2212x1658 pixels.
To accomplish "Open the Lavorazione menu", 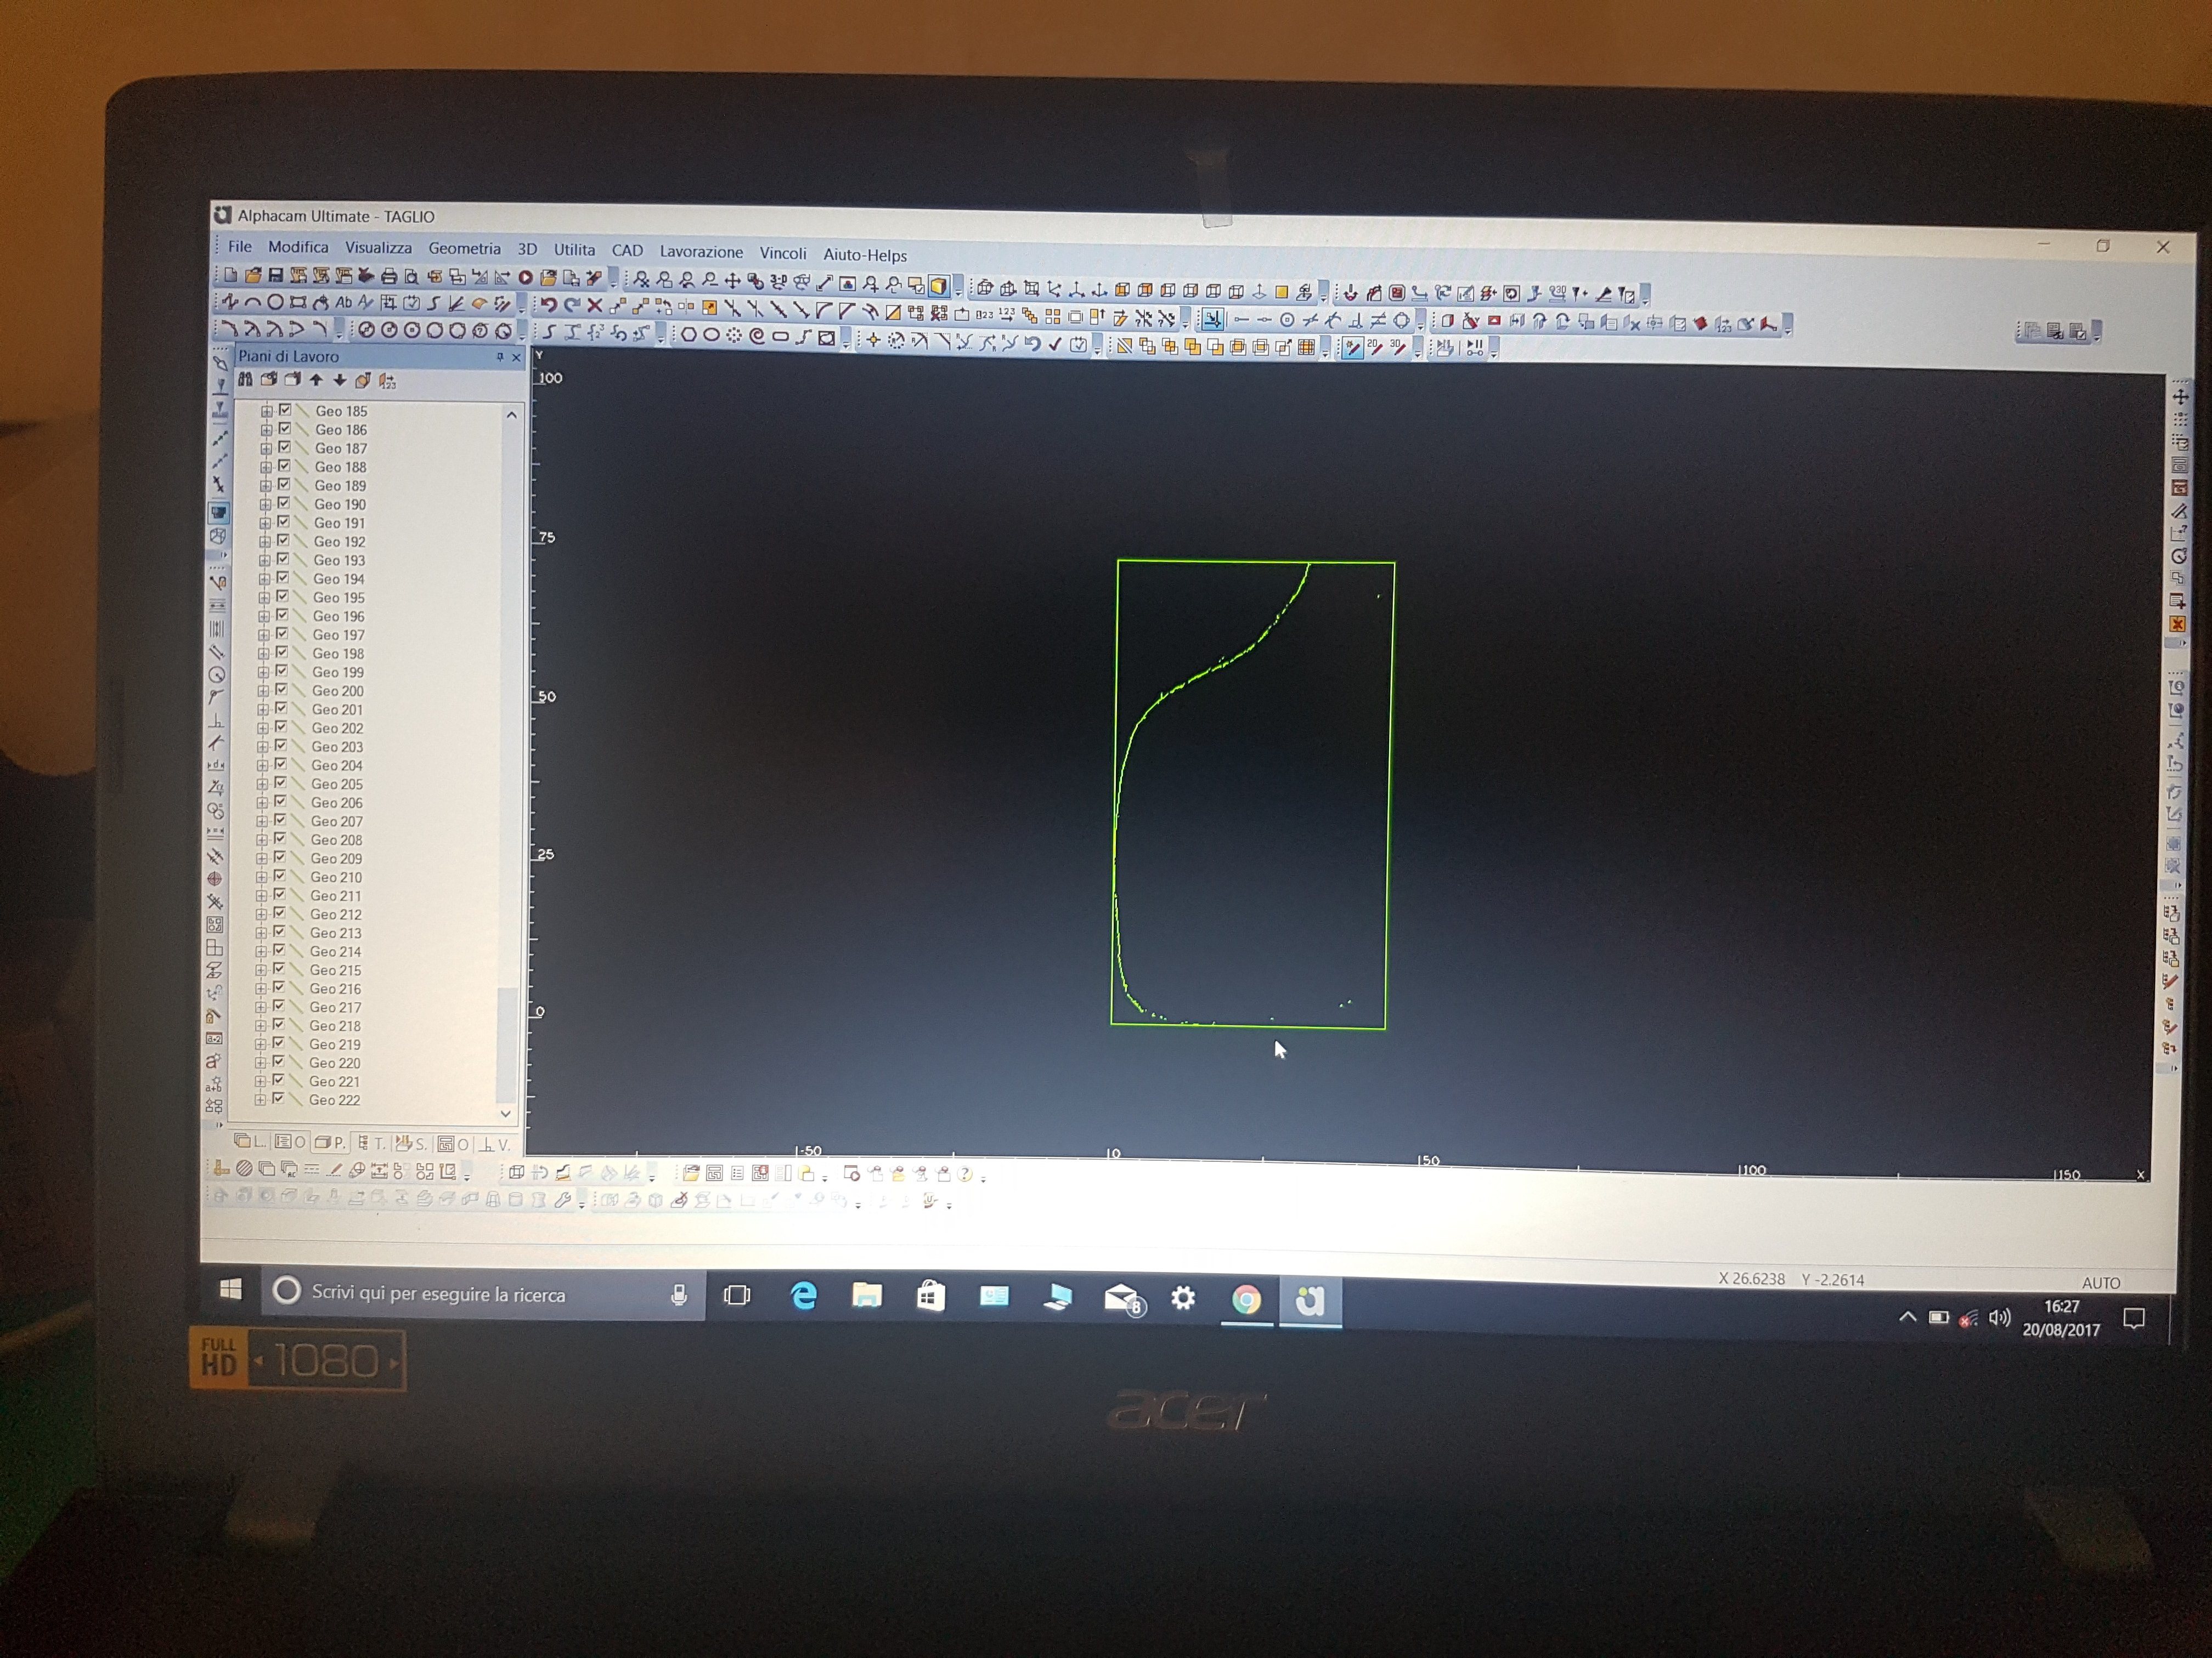I will (x=701, y=252).
